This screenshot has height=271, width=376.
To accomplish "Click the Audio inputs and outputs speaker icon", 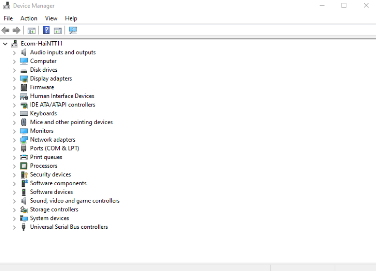I will (x=23, y=53).
